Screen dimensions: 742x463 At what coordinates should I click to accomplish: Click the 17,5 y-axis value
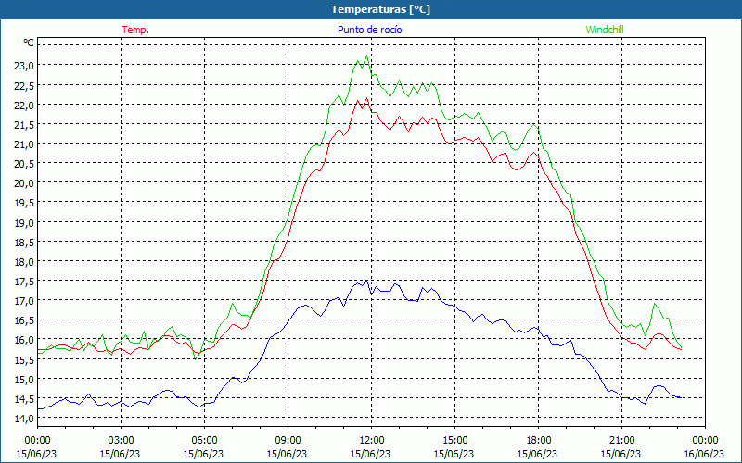[24, 282]
